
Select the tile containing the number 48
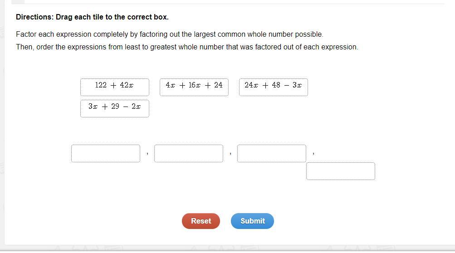pos(273,87)
